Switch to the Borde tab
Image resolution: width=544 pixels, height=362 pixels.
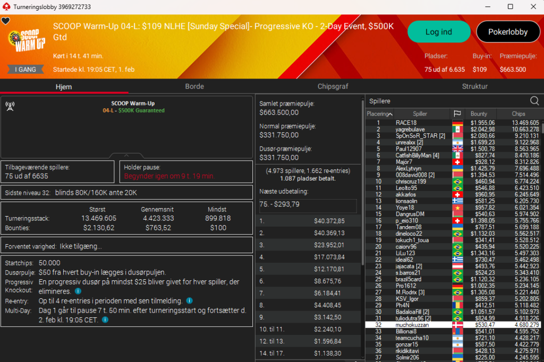coord(194,87)
